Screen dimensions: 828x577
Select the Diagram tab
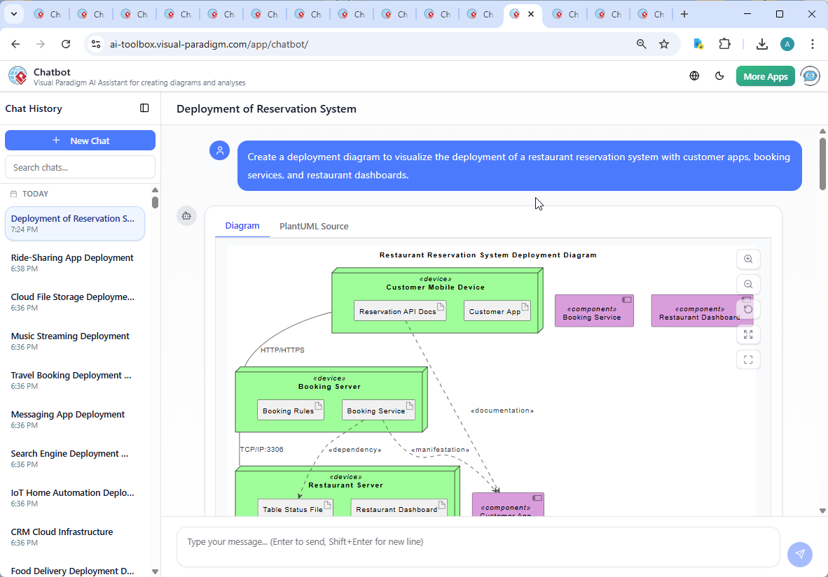[x=242, y=226]
